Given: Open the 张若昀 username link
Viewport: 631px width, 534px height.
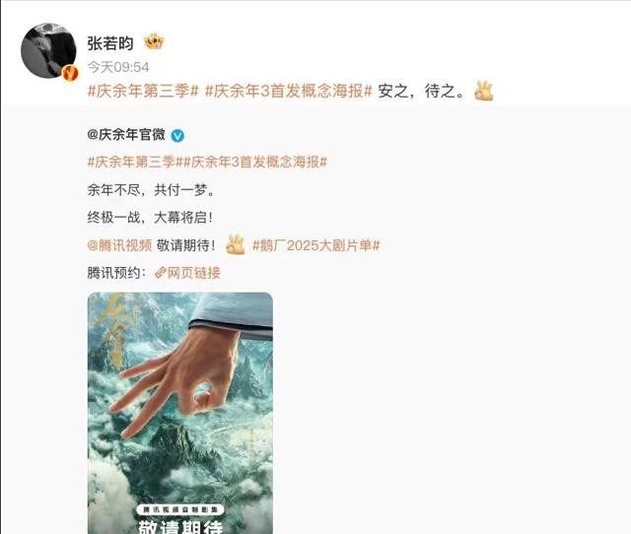Looking at the screenshot, I should (x=110, y=42).
